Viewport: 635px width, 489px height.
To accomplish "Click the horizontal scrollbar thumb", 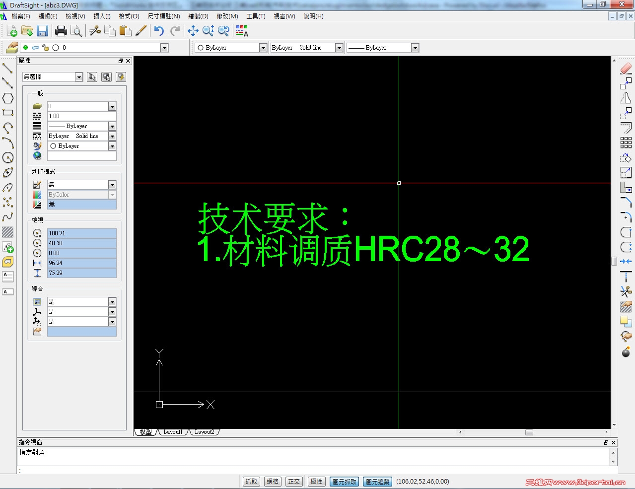I will (x=529, y=432).
